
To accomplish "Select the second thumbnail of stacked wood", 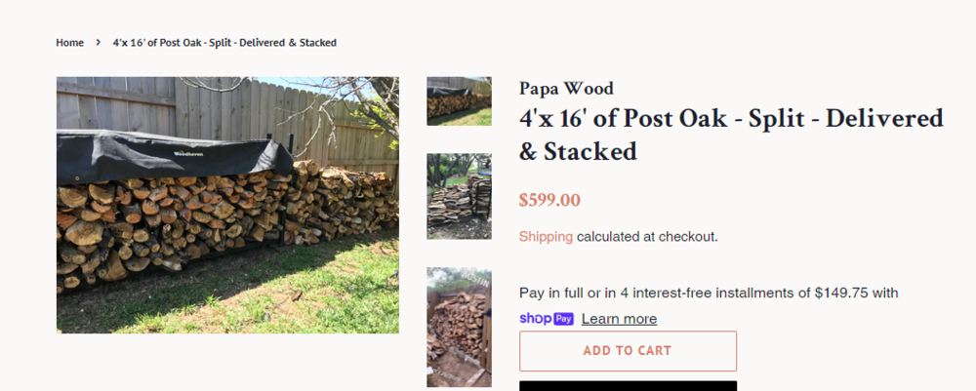I will pos(459,196).
